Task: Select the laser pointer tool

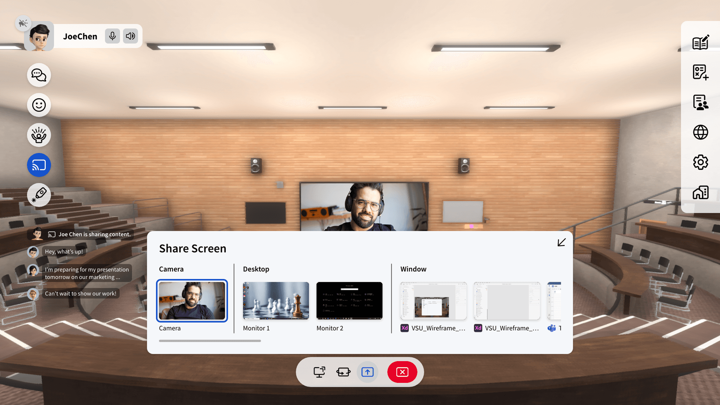Action: (x=39, y=195)
